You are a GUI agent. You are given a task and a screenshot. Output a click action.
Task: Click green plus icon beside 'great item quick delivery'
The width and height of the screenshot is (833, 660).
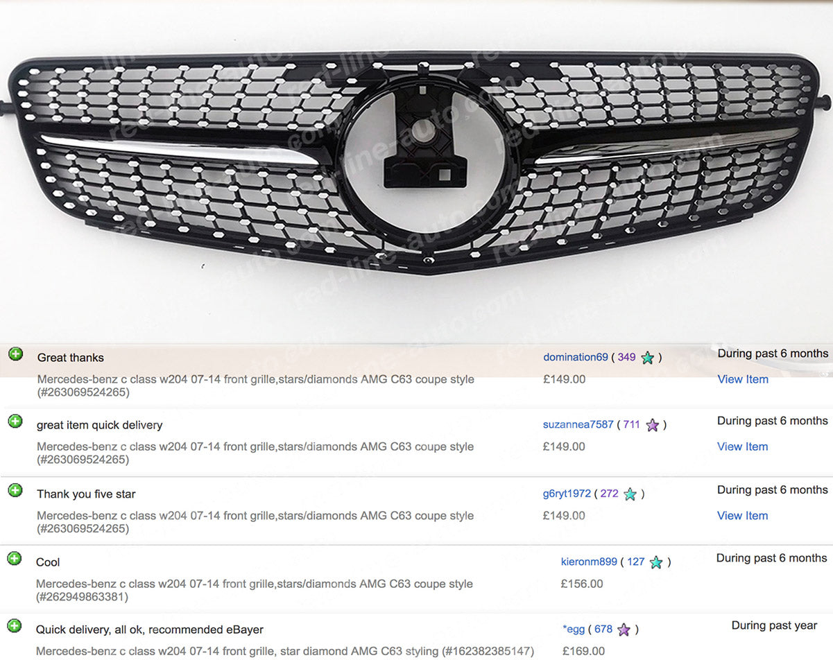(15, 421)
